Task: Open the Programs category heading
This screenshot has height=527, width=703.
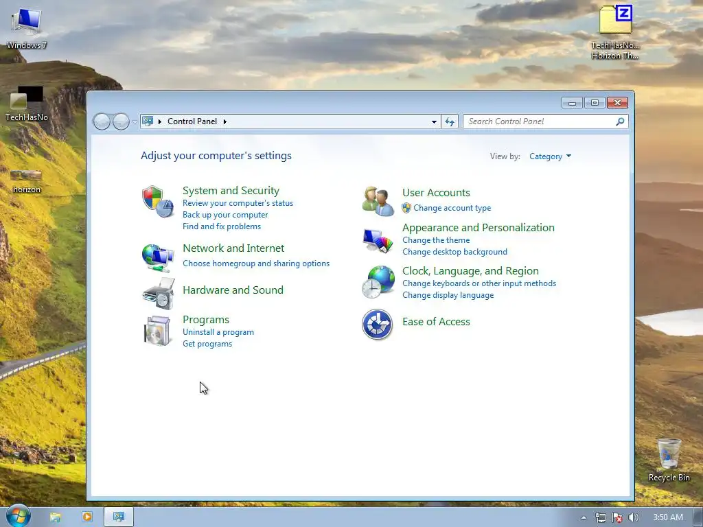Action: pos(206,320)
